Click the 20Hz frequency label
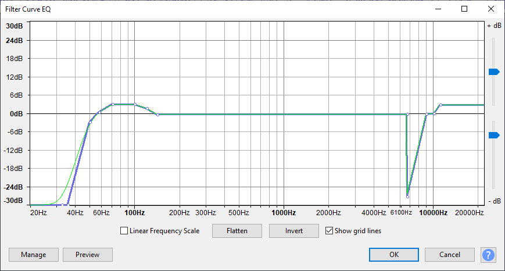The width and height of the screenshot is (505, 271). 38,213
